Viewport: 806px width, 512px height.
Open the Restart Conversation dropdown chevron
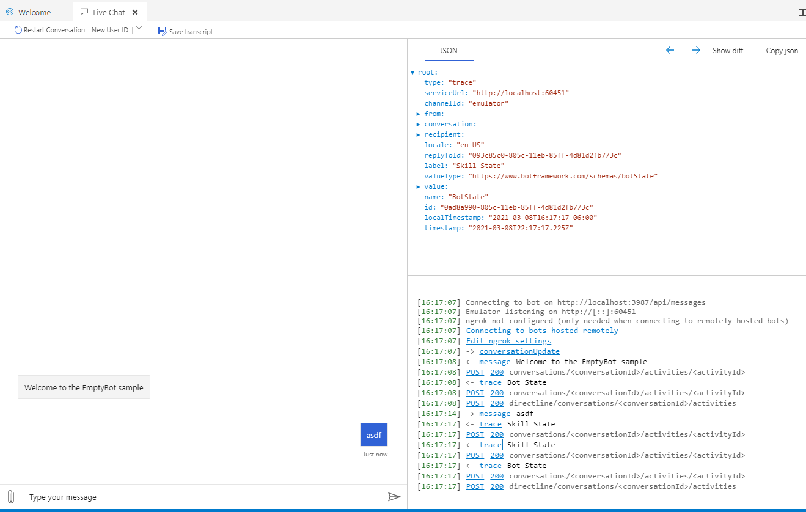pos(139,29)
